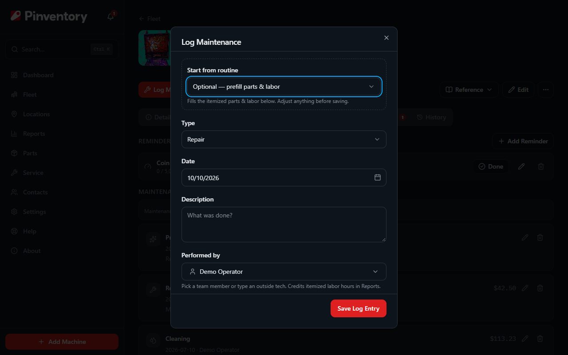Click the machine thumbnail image

tap(154, 48)
